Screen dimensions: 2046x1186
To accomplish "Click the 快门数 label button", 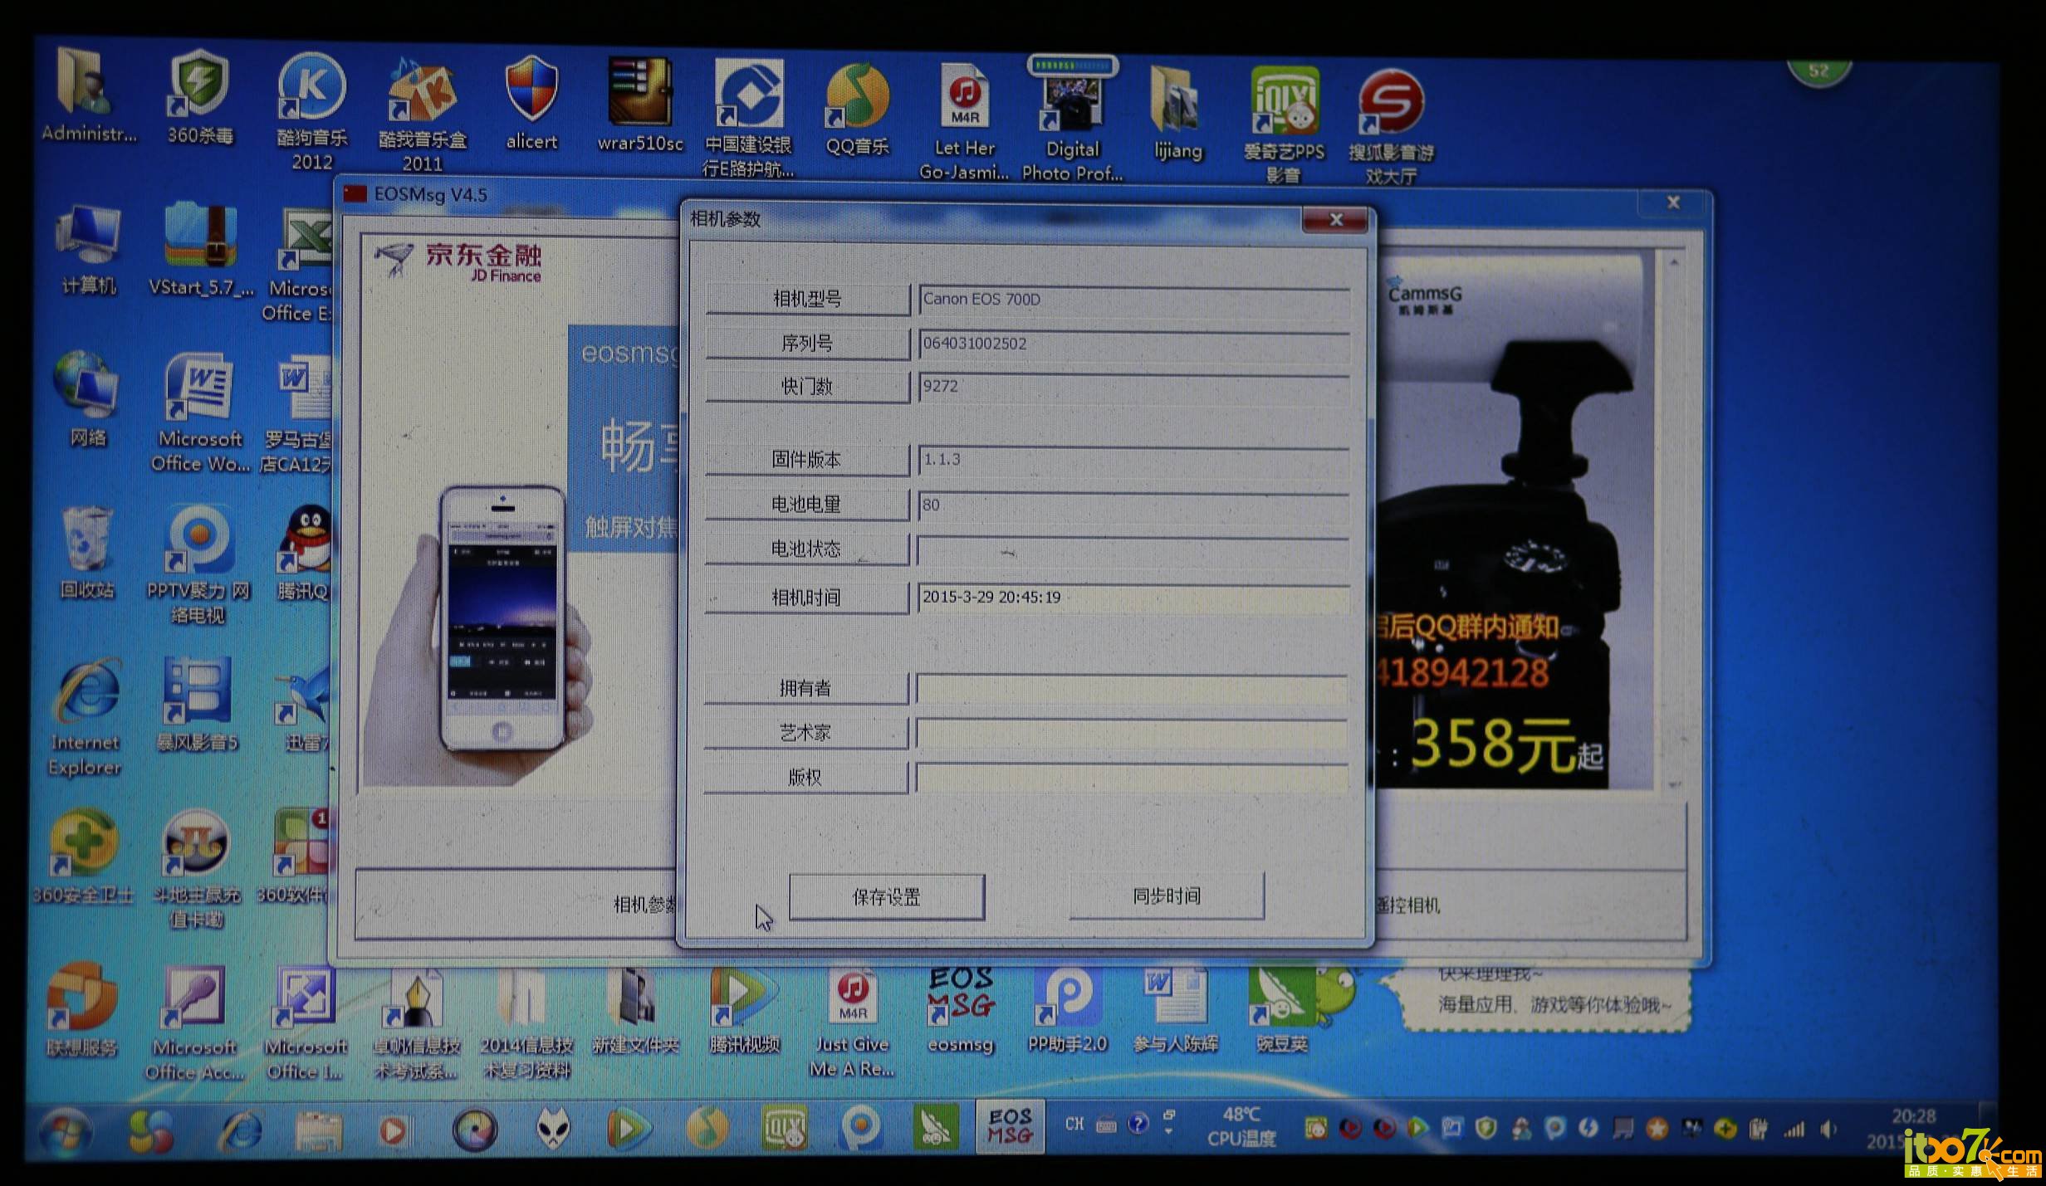I will click(x=807, y=387).
